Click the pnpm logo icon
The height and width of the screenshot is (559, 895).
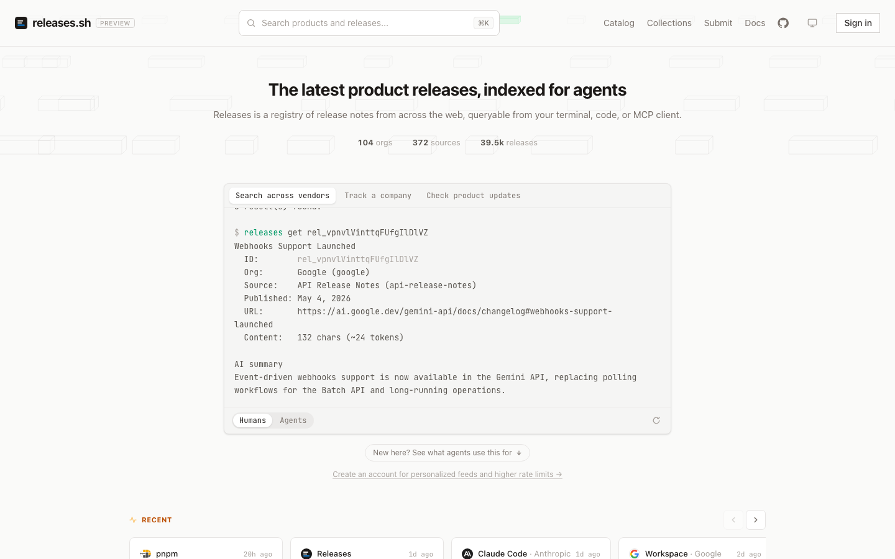(145, 553)
